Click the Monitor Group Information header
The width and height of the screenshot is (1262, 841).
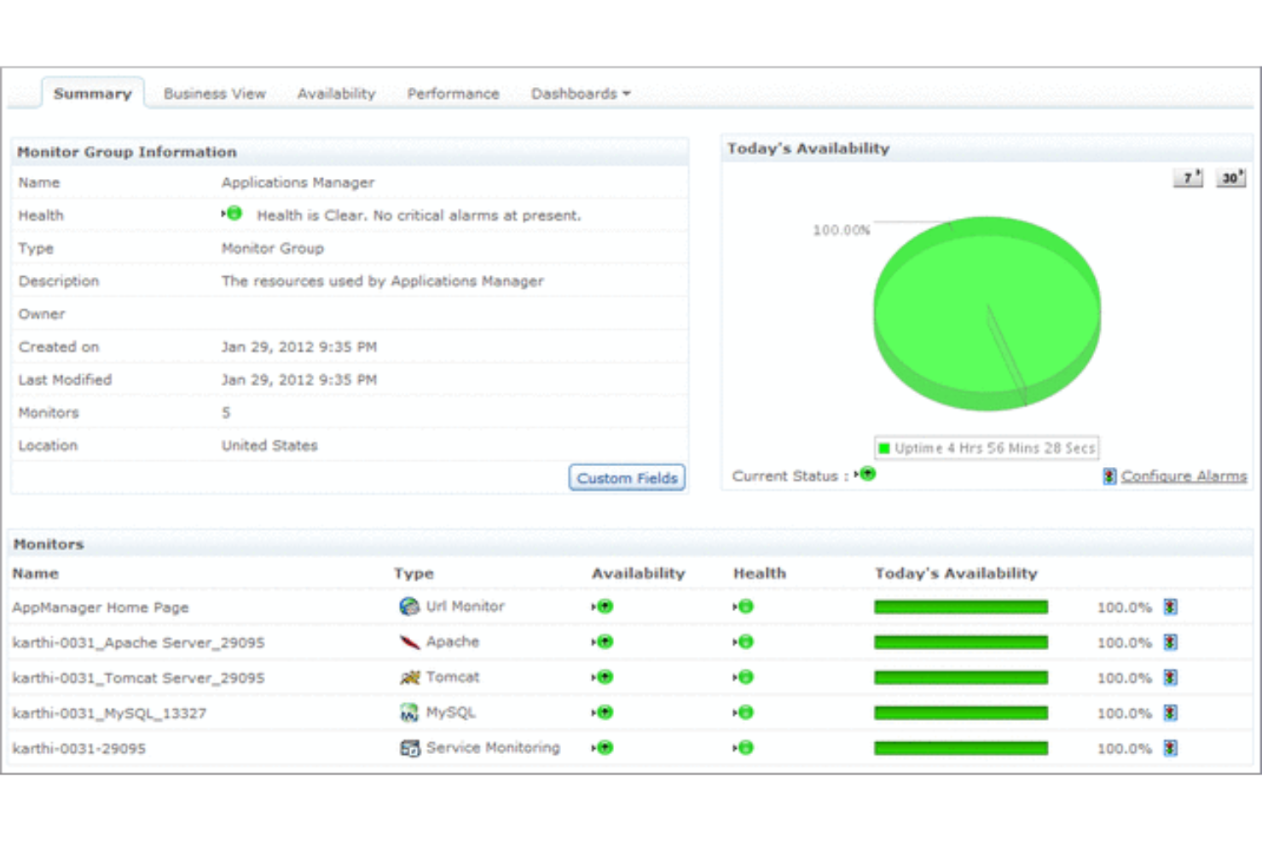tap(127, 153)
